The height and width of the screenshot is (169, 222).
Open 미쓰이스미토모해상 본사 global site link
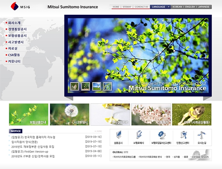coord(150,157)
